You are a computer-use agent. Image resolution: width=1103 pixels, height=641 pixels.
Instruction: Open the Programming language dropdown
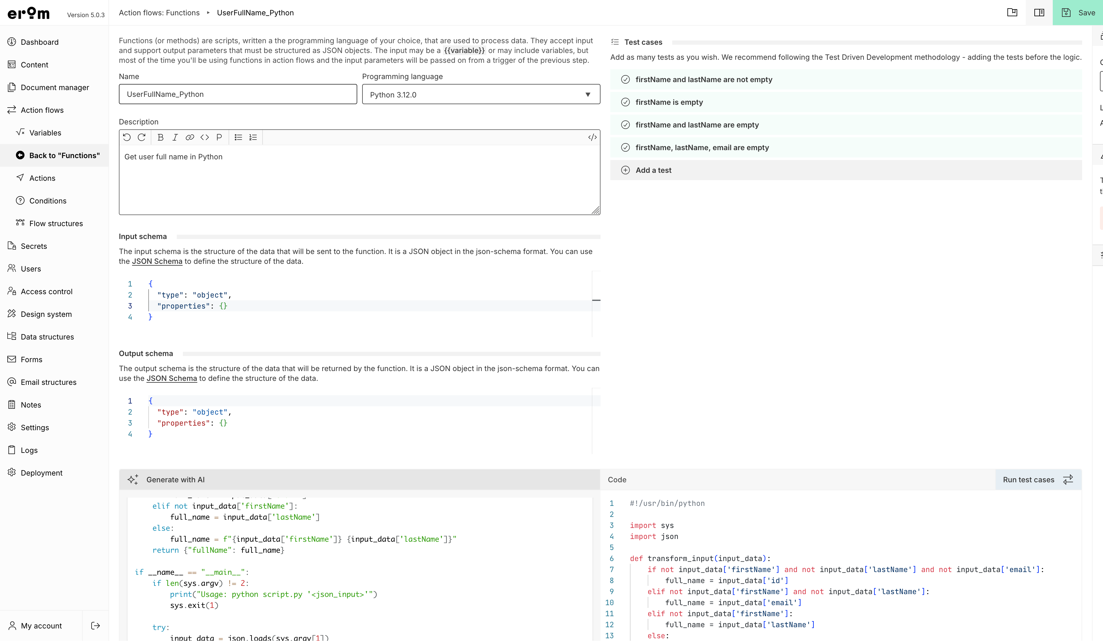click(x=481, y=95)
